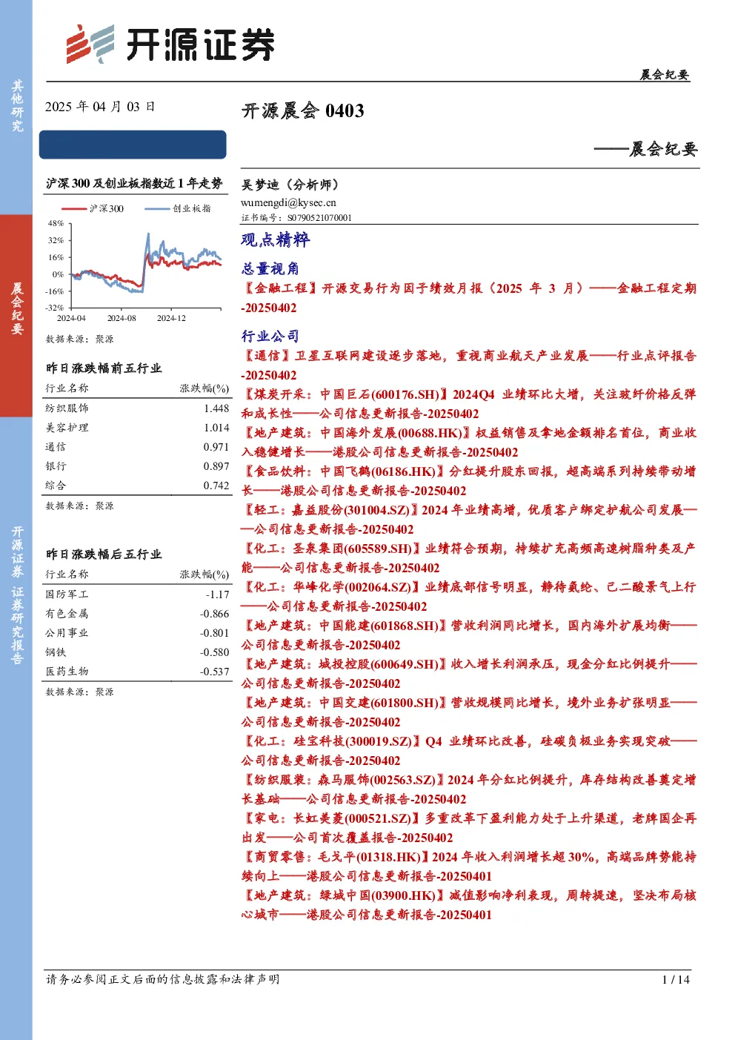Click the 行业公司 subheading
Viewport: 735px width, 1040px height.
click(x=270, y=336)
